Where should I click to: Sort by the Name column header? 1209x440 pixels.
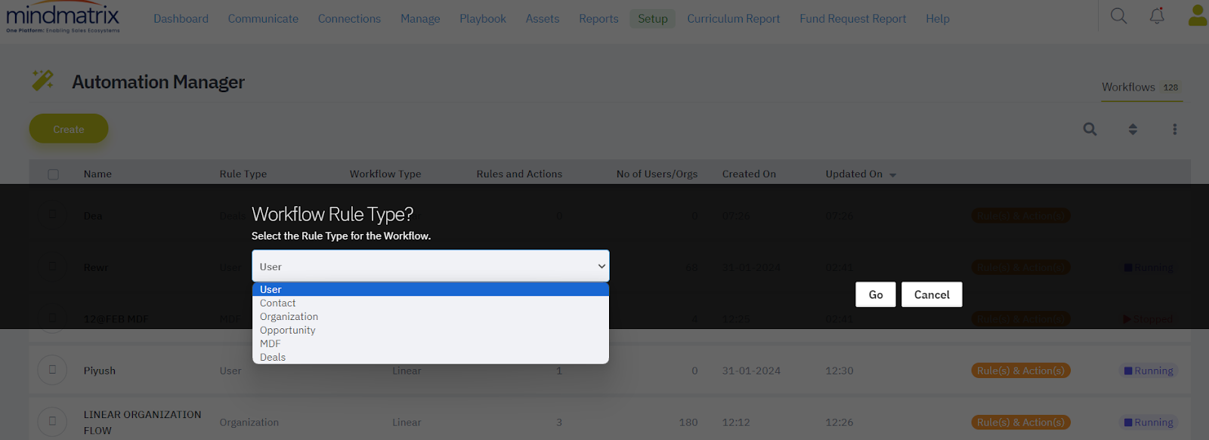97,174
